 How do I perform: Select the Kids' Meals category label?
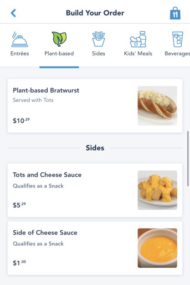coord(138,53)
